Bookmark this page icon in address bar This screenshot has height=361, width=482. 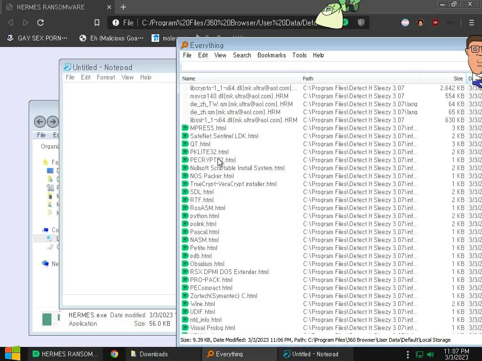click(x=97, y=23)
